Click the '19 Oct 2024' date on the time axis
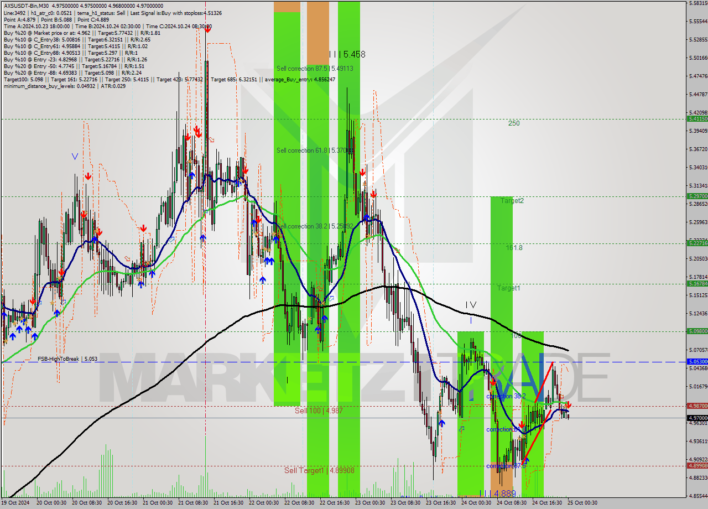The image size is (708, 509). (x=15, y=503)
